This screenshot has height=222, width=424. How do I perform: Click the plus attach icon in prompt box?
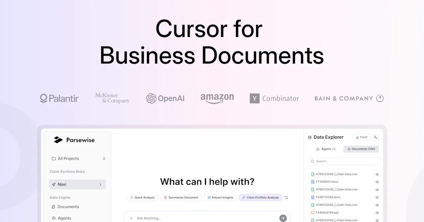point(131,218)
